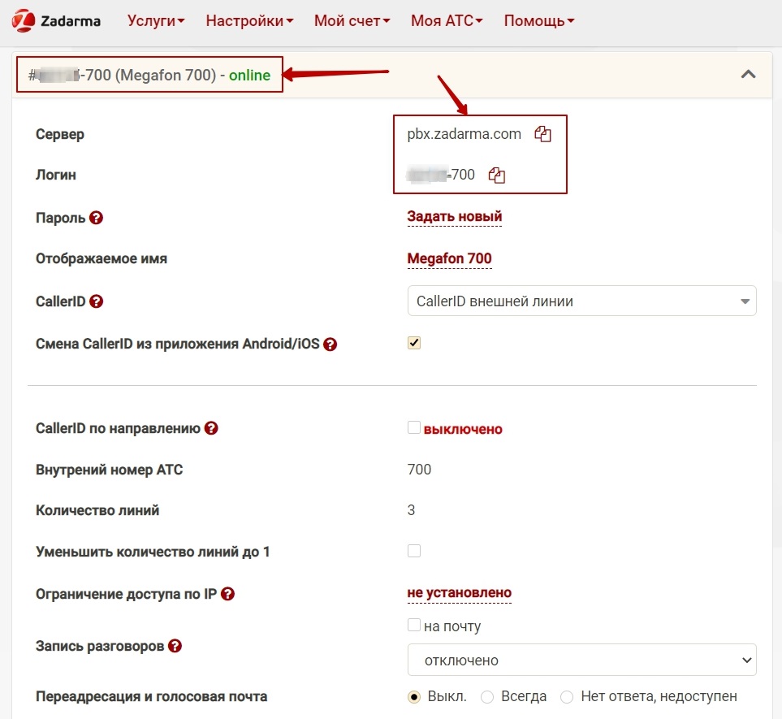
Task: Click the Zadarma logo
Action: (x=56, y=21)
